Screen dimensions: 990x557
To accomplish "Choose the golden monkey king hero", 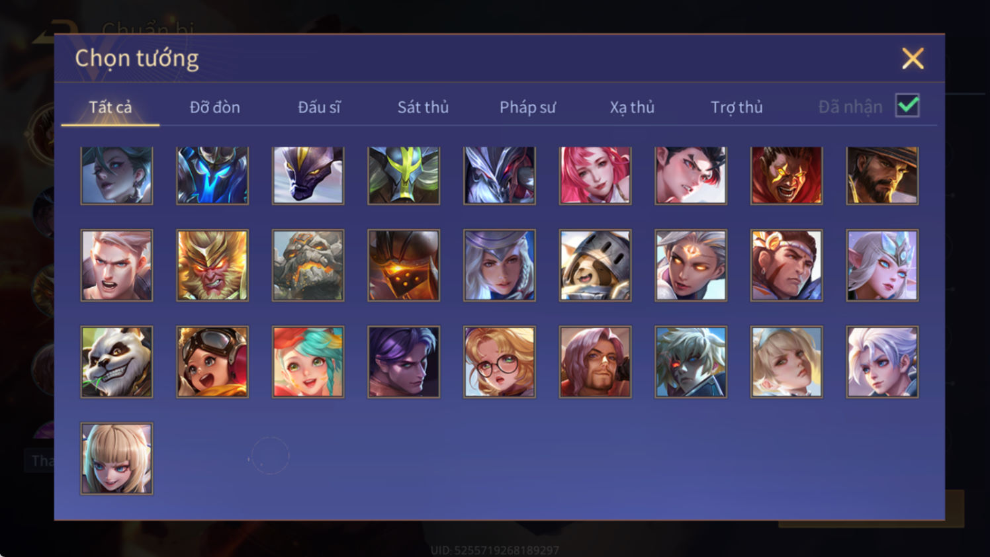I will coord(212,265).
